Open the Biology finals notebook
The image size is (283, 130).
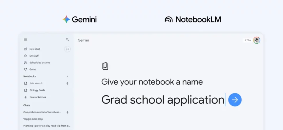(37, 90)
